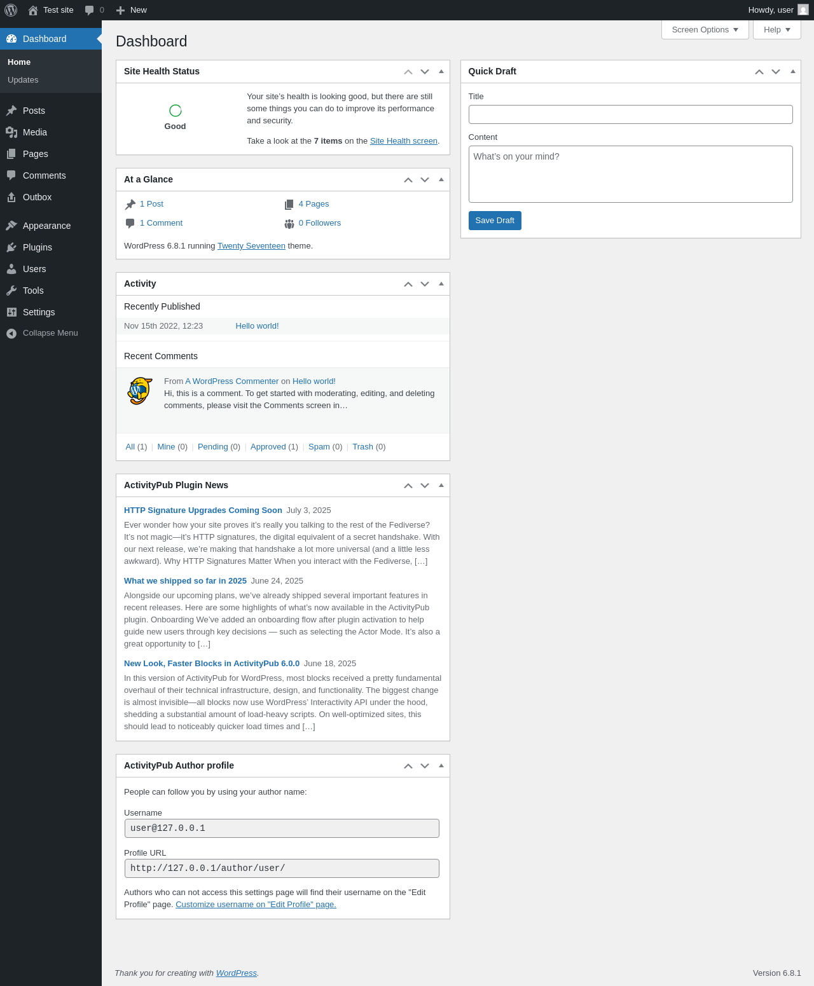Select the Updates submenu item
This screenshot has height=986, width=814.
coord(23,80)
